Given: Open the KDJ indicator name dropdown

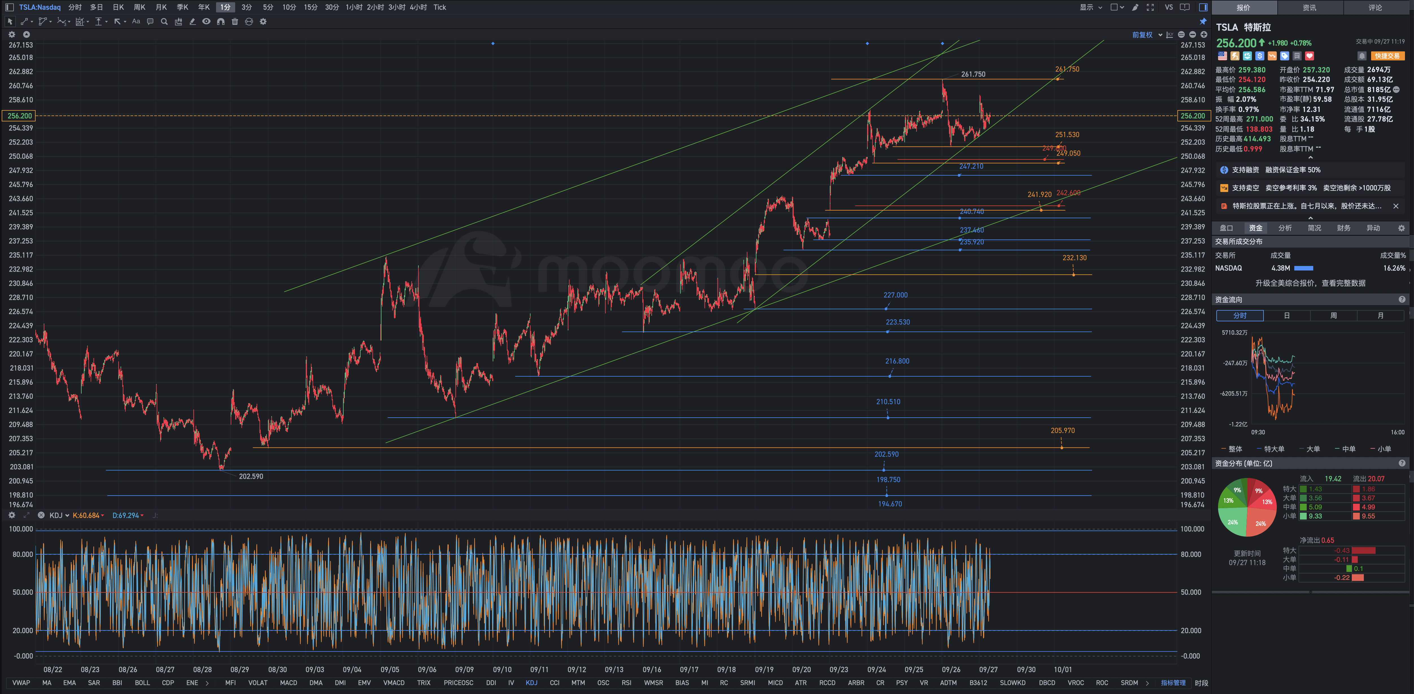Looking at the screenshot, I should [x=59, y=515].
